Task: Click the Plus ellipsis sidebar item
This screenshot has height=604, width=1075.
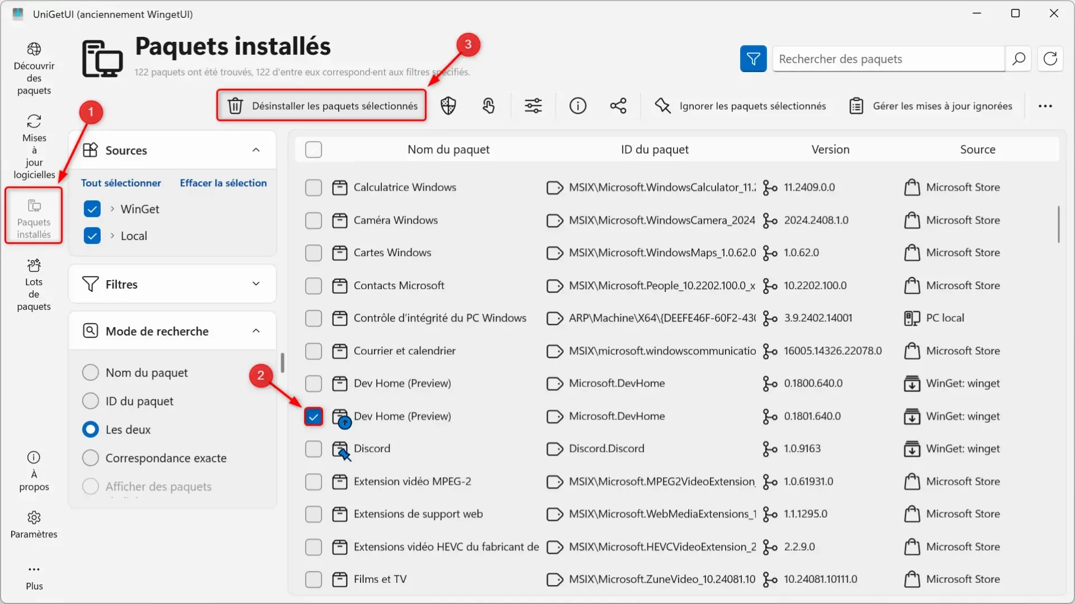Action: click(x=34, y=577)
